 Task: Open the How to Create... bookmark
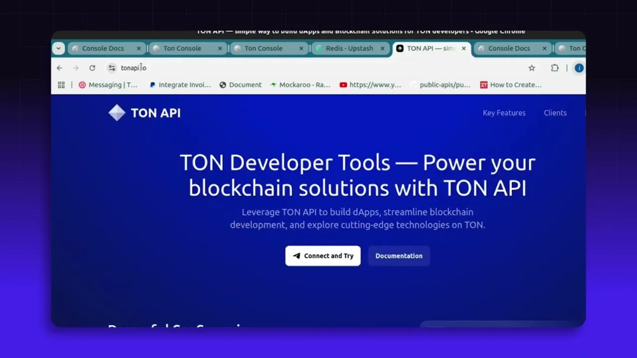(x=511, y=85)
